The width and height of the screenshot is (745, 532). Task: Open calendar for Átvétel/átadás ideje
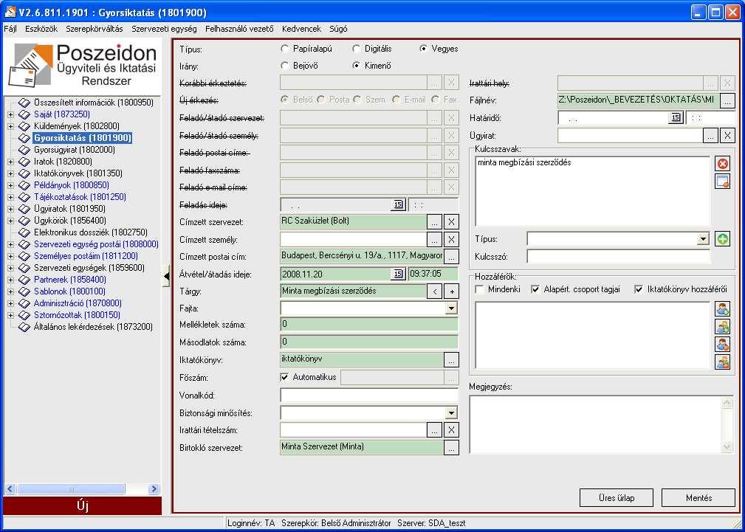(x=398, y=274)
